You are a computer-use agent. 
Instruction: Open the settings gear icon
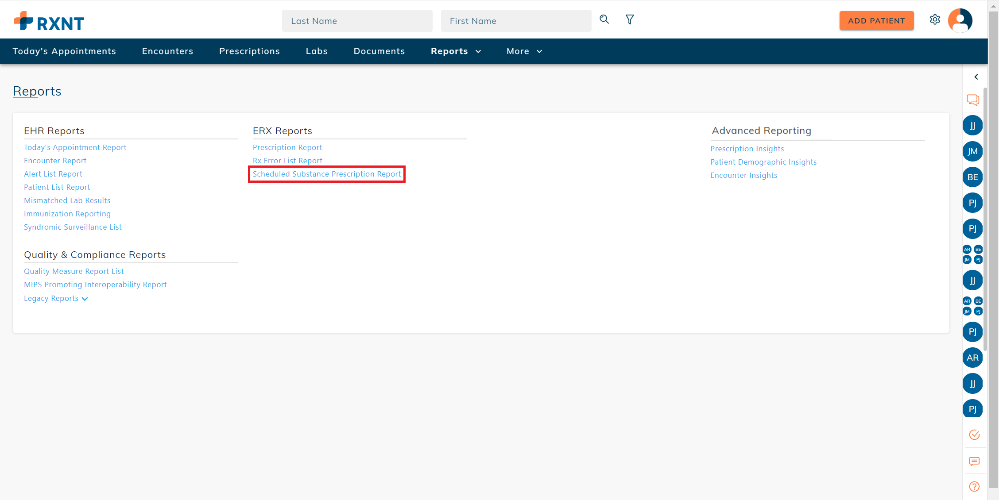coord(935,19)
